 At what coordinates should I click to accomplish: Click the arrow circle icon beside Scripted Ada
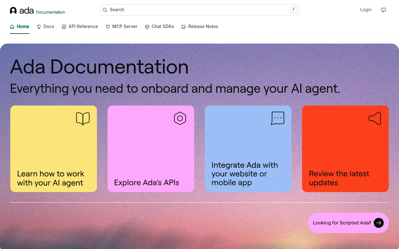tap(379, 223)
